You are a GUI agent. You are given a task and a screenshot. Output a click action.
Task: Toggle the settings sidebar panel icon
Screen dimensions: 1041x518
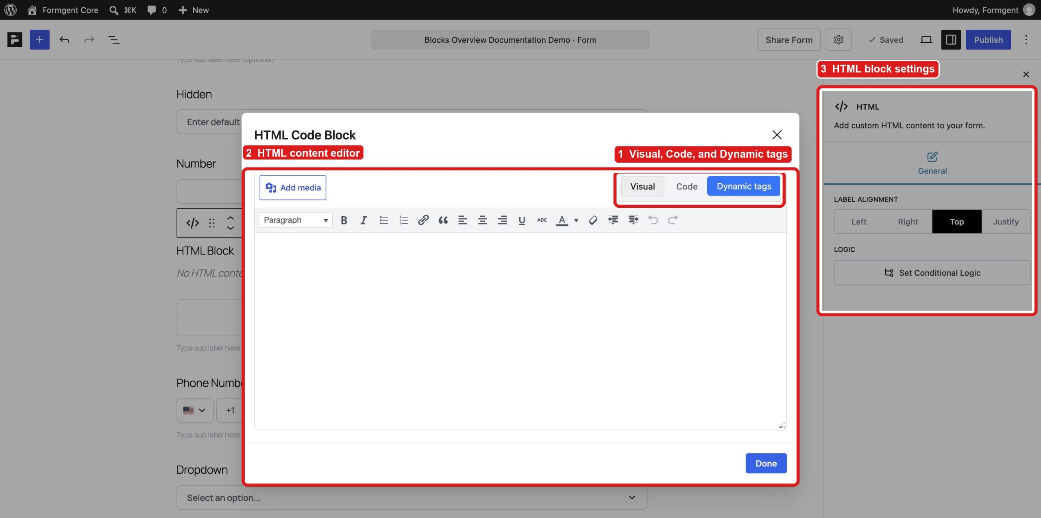point(951,39)
